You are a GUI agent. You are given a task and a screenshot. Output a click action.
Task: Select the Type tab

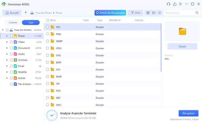pyautogui.click(x=31, y=23)
